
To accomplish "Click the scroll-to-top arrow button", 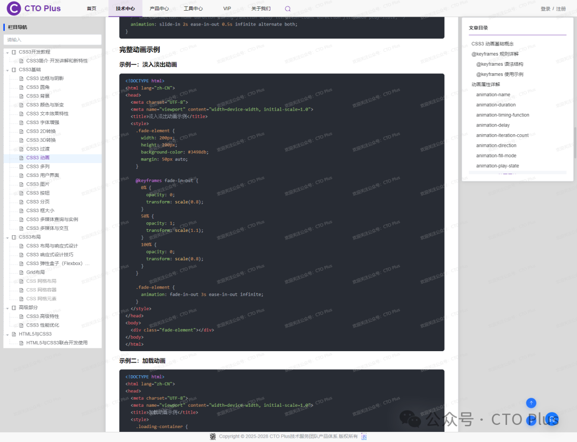I will [531, 403].
